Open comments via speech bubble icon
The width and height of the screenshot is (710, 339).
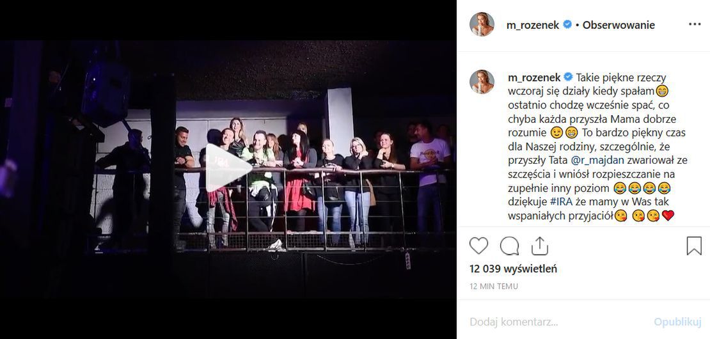coord(509,246)
